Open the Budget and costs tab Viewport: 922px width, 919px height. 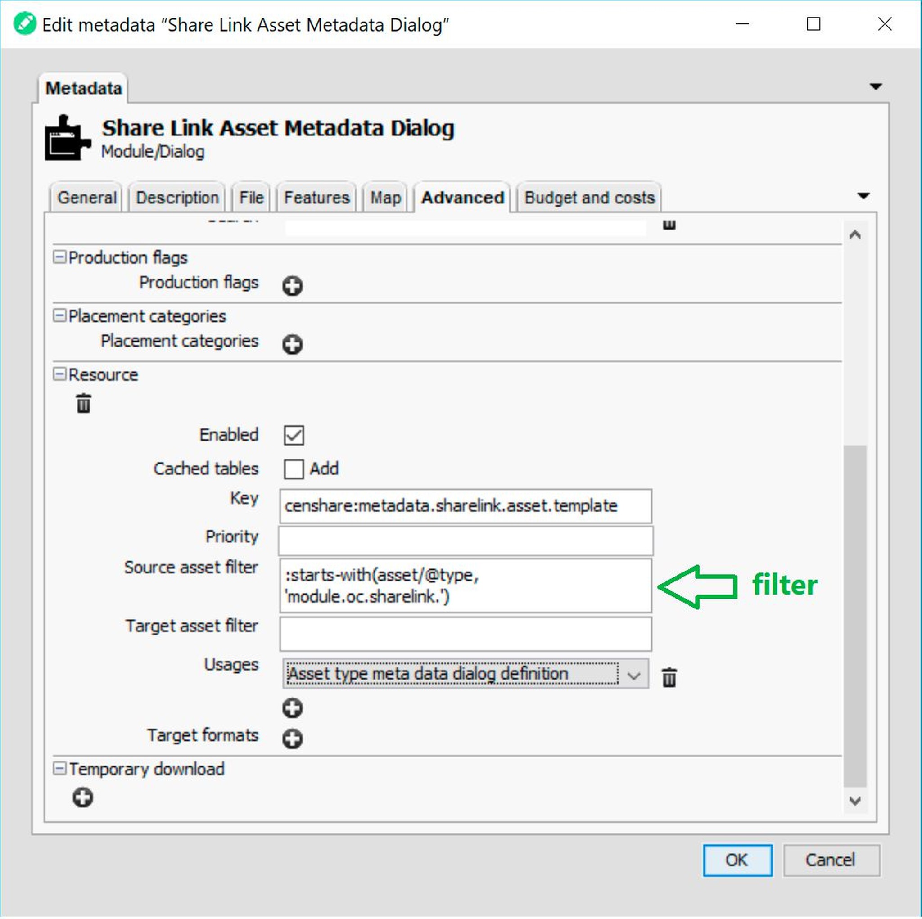tap(589, 198)
